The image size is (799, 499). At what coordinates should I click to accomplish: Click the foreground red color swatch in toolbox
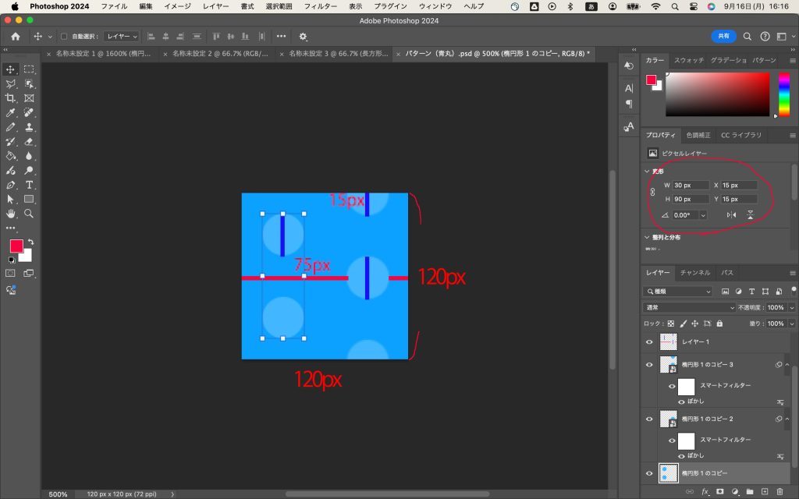[16, 246]
